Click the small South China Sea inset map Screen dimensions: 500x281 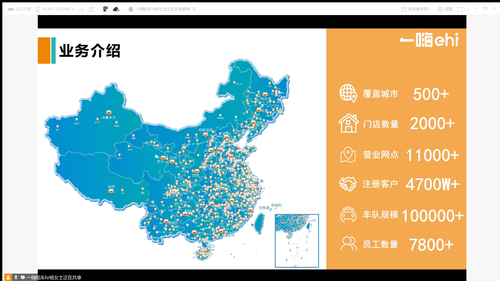[x=297, y=241]
